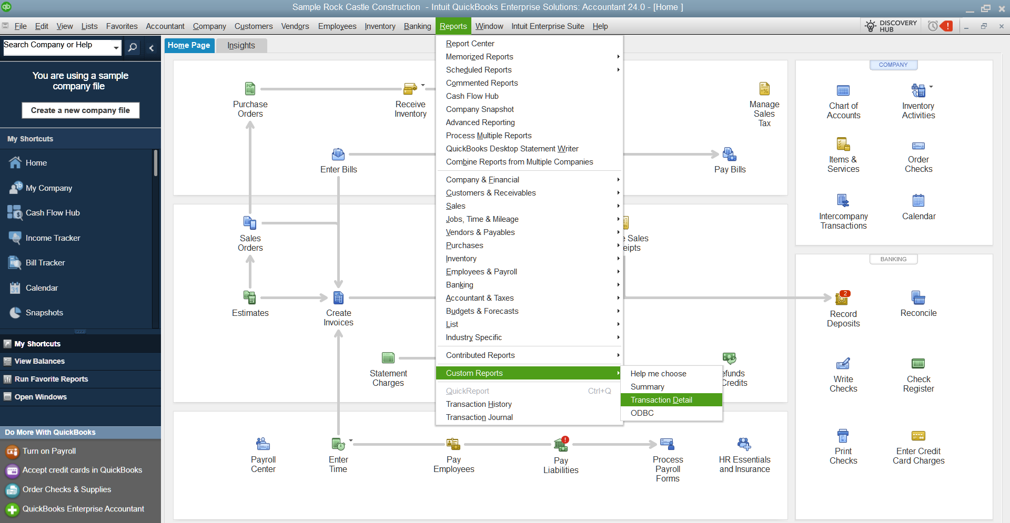The image size is (1010, 523).
Task: Open the Sales Orders icon
Action: point(250,223)
